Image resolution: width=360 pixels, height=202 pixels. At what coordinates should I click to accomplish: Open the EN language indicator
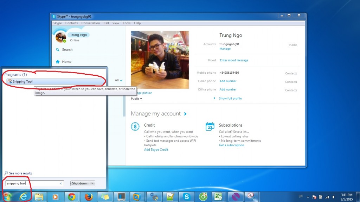tap(301, 196)
